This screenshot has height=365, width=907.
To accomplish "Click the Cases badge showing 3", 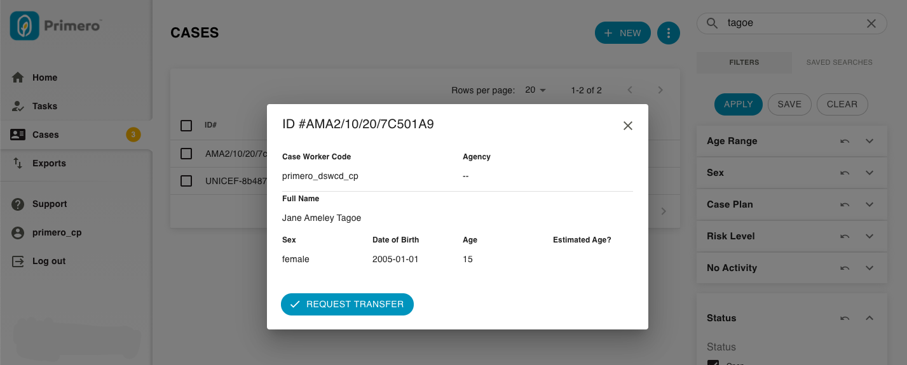I will (133, 135).
